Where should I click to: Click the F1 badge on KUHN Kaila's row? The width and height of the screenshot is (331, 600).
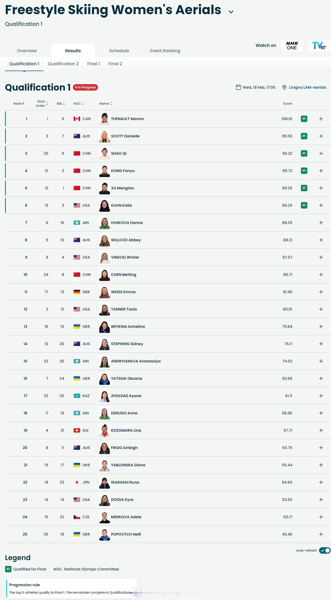pos(304,205)
